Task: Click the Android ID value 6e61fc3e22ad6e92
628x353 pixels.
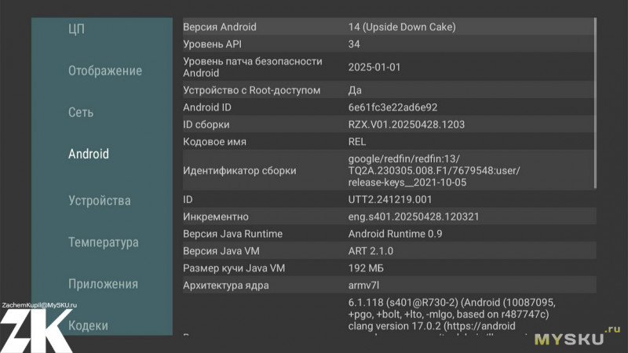Action: tap(392, 107)
